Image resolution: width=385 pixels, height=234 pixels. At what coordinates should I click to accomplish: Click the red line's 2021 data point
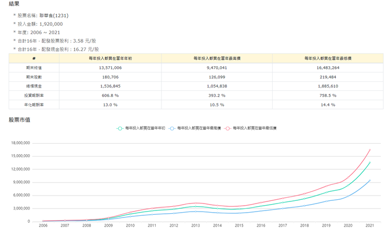click(x=369, y=150)
